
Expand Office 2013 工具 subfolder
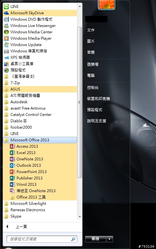coord(40,197)
